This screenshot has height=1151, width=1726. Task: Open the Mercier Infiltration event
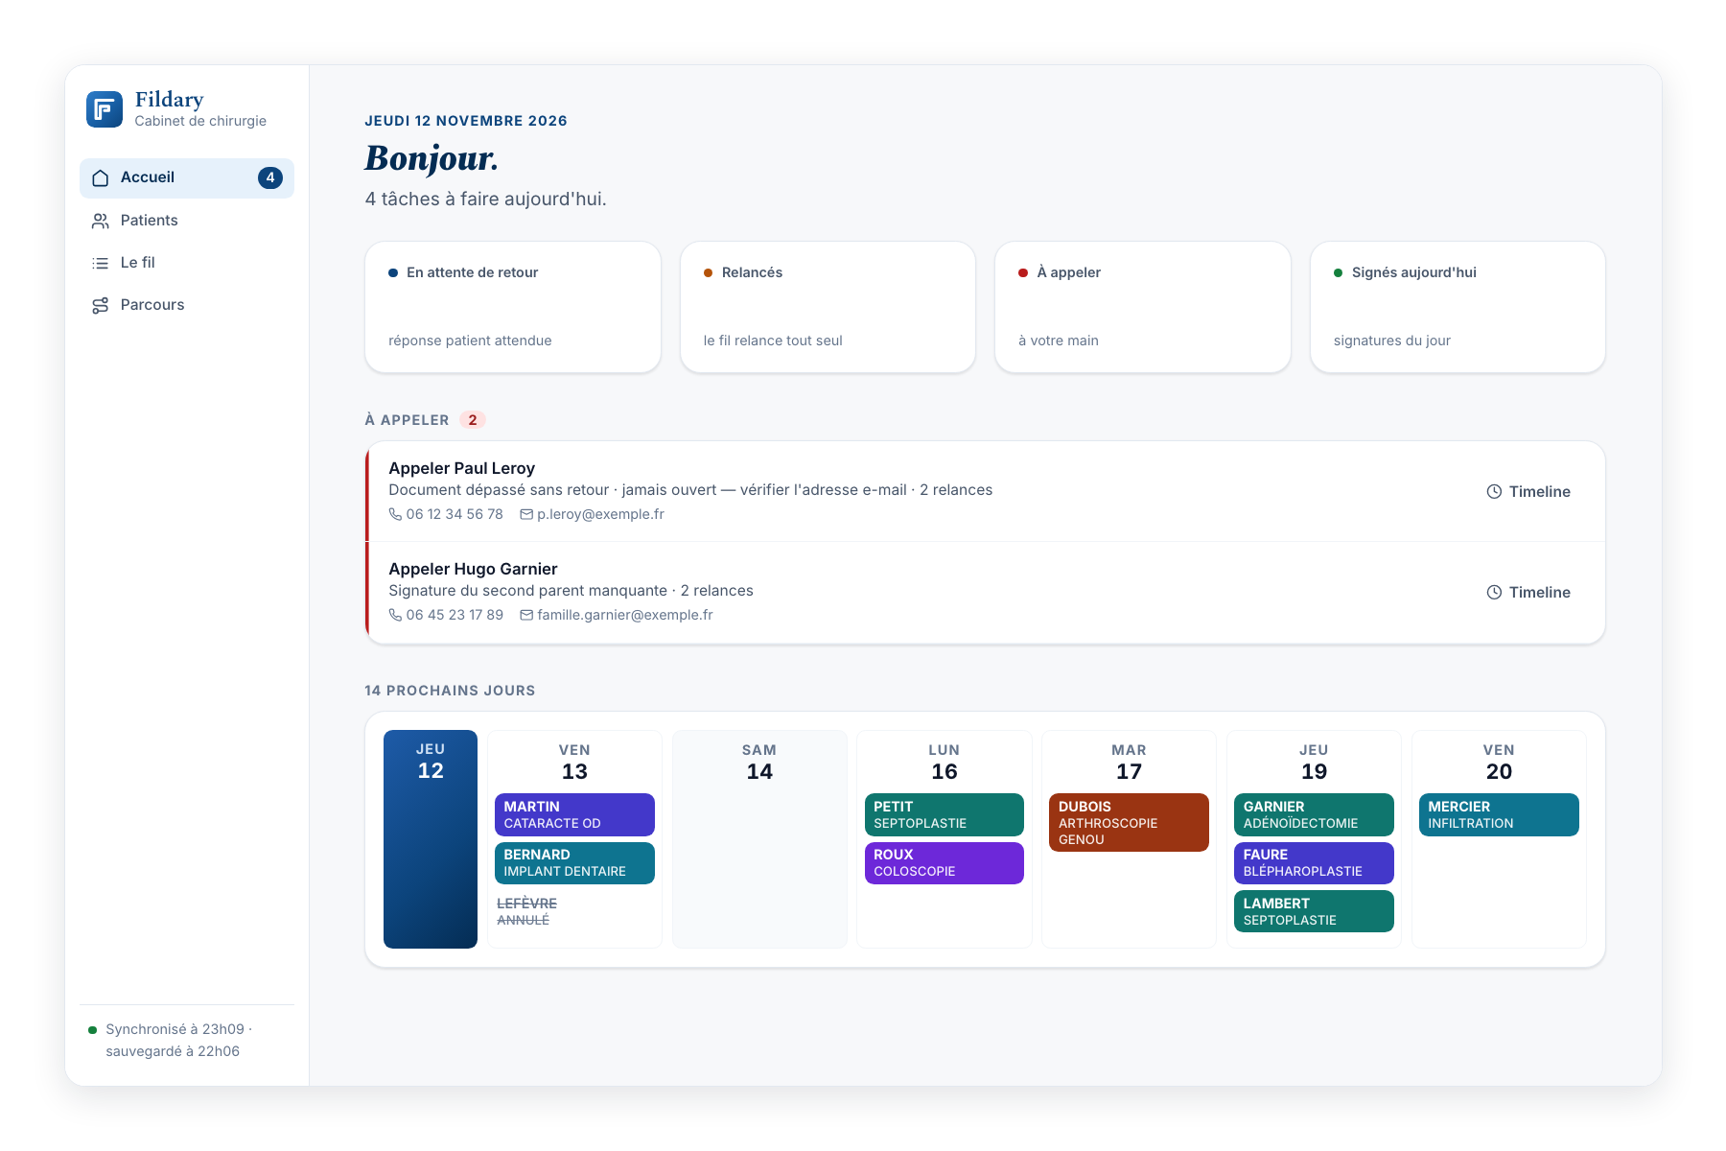[x=1499, y=814]
